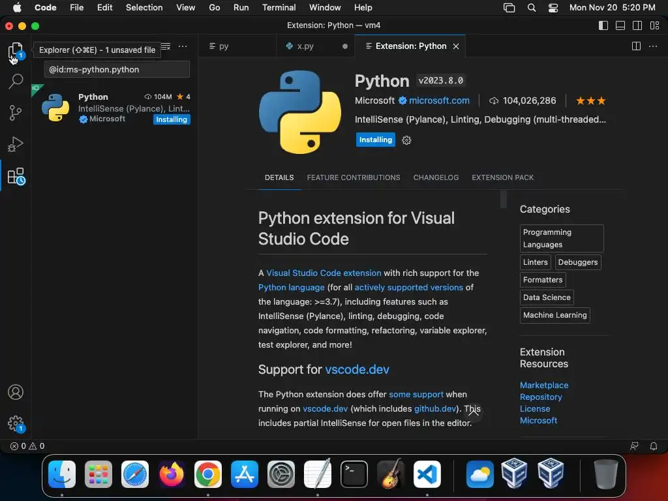Open the Source Control view
The width and height of the screenshot is (668, 501).
click(x=16, y=113)
